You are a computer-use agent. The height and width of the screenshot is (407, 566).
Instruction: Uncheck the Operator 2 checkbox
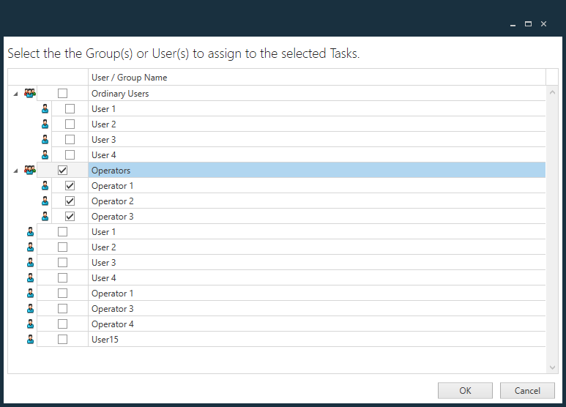coord(70,201)
